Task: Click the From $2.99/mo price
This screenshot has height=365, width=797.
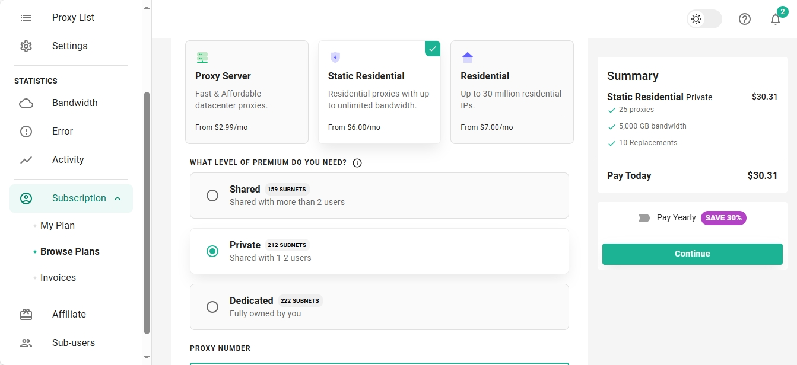Action: pos(221,127)
